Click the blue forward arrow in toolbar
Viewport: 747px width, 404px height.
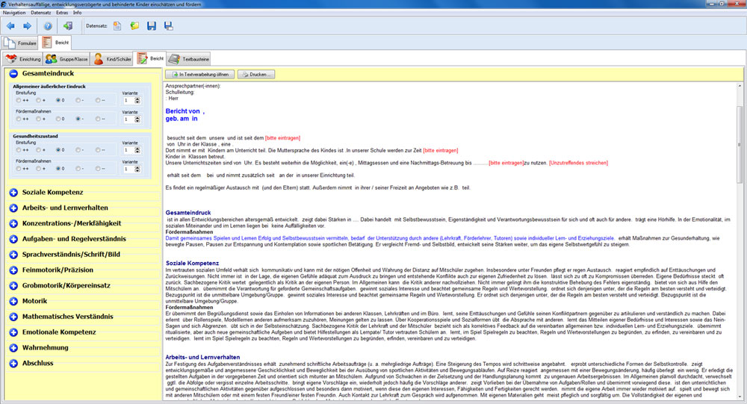[x=28, y=25]
